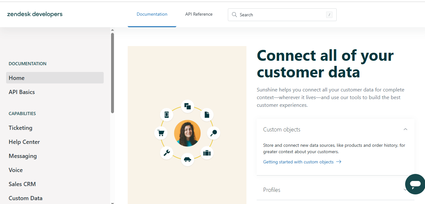Click the DOCUMENTATION sidebar section label
The width and height of the screenshot is (425, 204).
(x=28, y=64)
